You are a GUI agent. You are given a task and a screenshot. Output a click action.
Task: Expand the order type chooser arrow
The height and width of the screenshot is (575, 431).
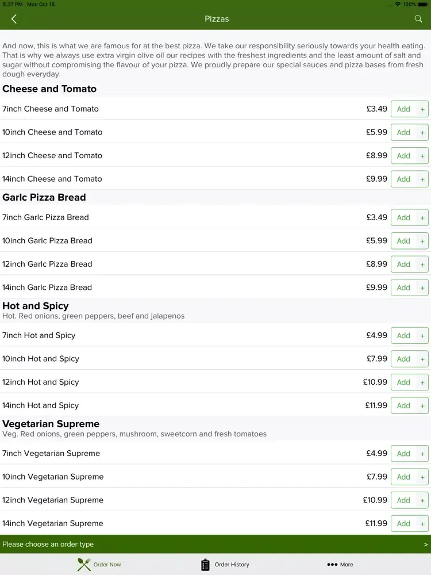point(425,545)
